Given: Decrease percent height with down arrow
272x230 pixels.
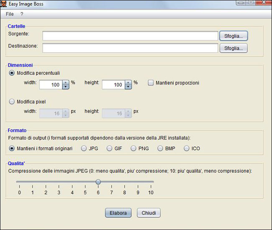Looking at the screenshot, I should (x=128, y=87).
